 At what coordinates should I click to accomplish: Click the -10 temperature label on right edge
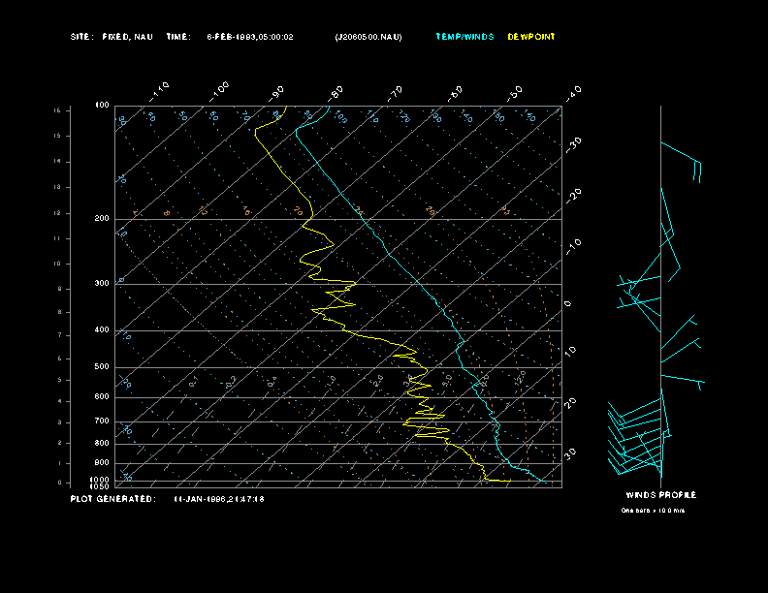[573, 247]
